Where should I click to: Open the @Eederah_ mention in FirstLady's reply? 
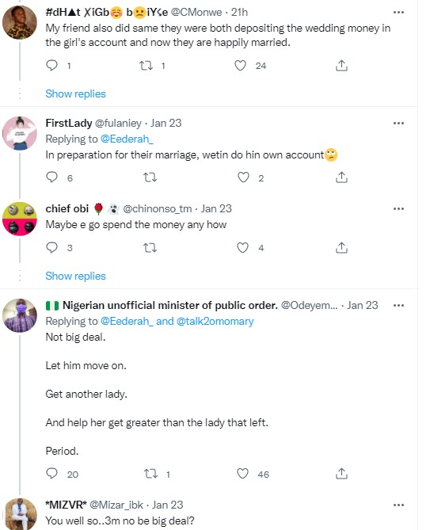tap(127, 139)
